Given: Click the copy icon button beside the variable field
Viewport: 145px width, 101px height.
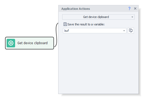Looking at the screenshot, I should [x=131, y=30].
